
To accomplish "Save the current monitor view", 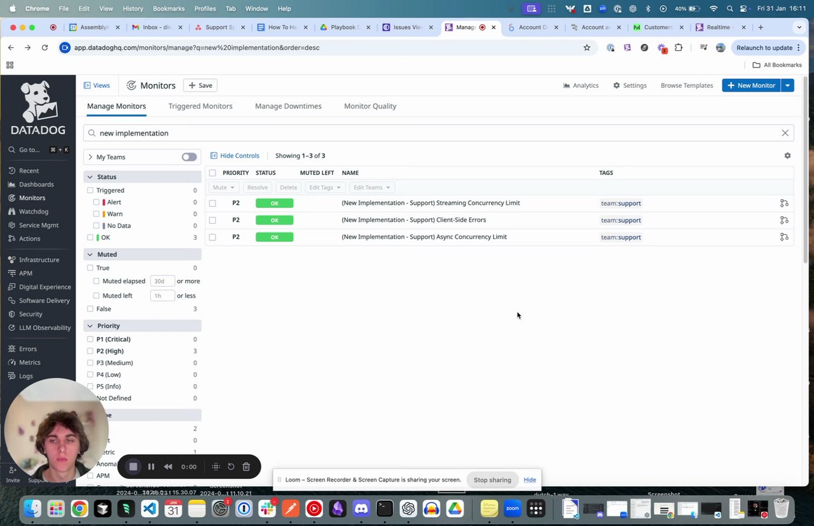I will point(200,85).
